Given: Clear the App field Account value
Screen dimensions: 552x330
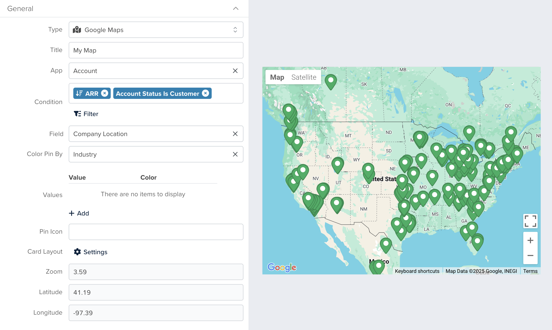Looking at the screenshot, I should point(235,71).
